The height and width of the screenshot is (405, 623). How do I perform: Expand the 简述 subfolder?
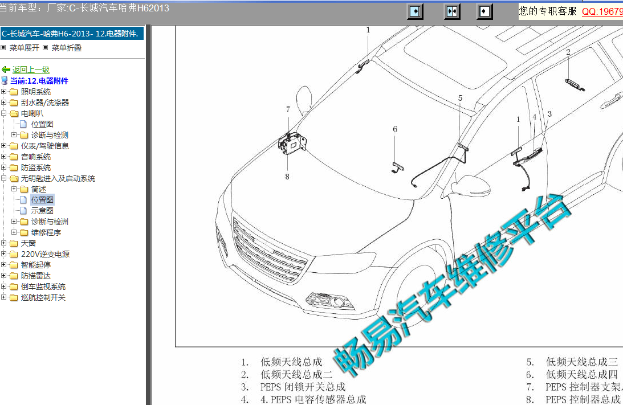[x=14, y=189]
